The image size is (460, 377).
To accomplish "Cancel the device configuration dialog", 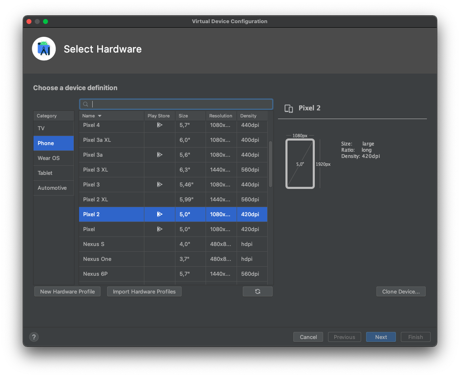I will [x=308, y=337].
